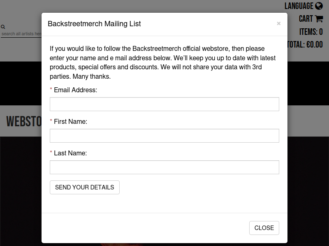Click the Backstreetmerch Mailing List title
This screenshot has width=329, height=246.
[94, 24]
